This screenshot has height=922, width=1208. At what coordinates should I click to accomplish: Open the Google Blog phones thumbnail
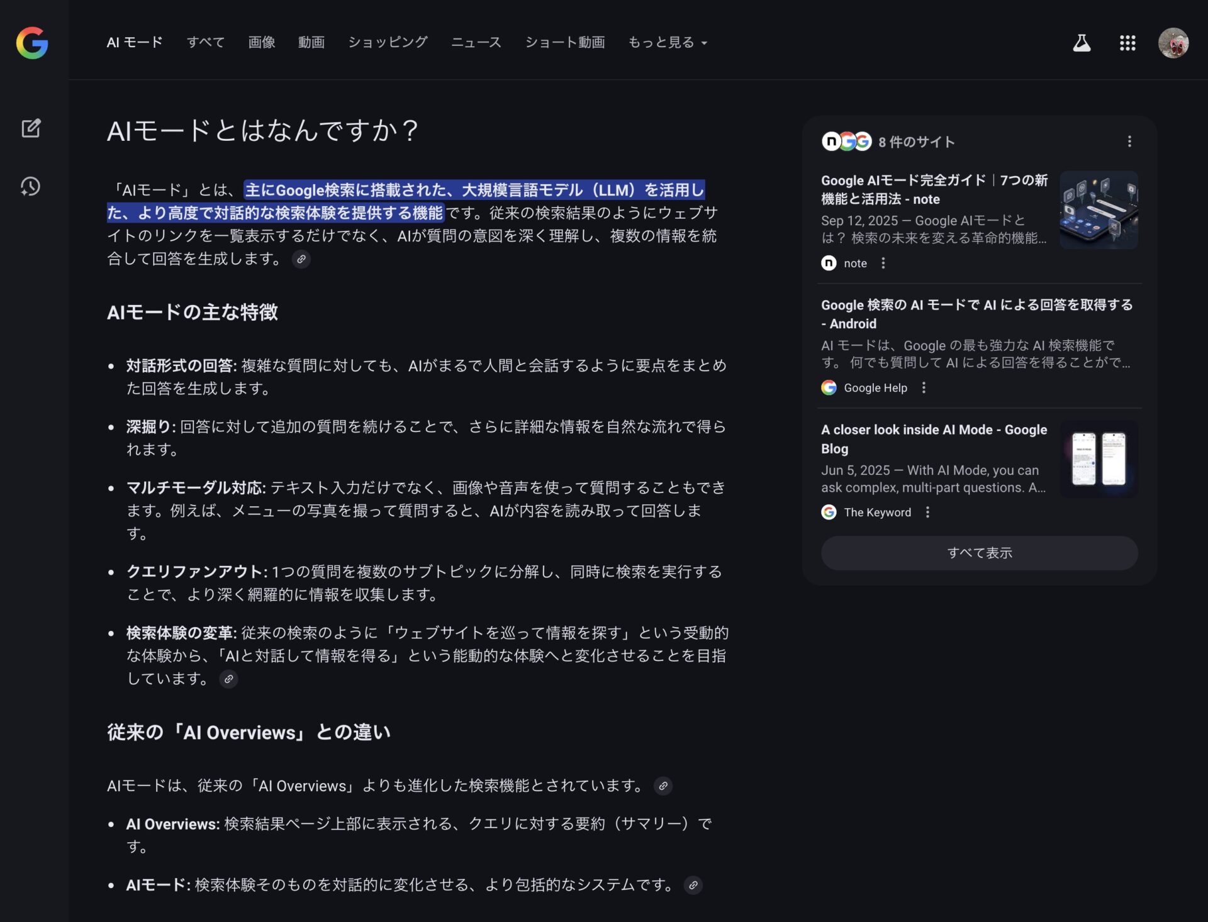pyautogui.click(x=1099, y=459)
